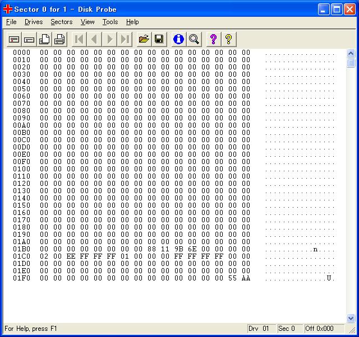Click offset label 00A0

pyautogui.click(x=21, y=125)
